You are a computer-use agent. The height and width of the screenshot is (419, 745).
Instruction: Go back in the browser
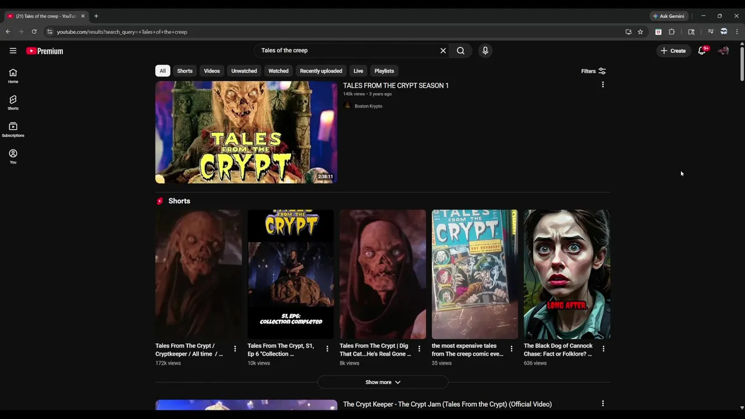8,32
